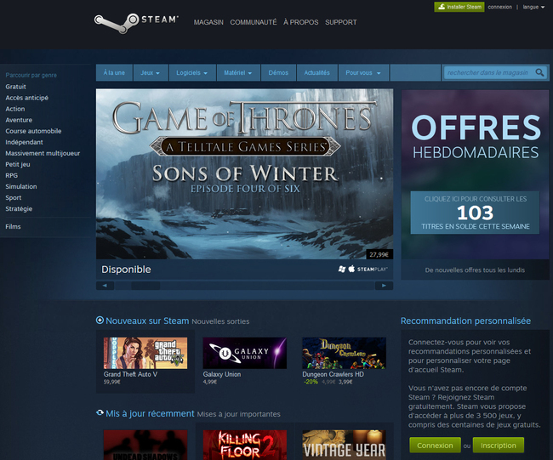Click the Installer Steam button

point(459,7)
